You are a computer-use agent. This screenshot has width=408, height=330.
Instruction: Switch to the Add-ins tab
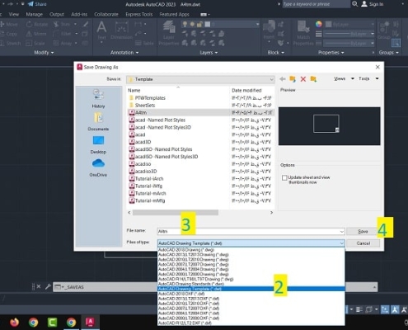(x=79, y=14)
